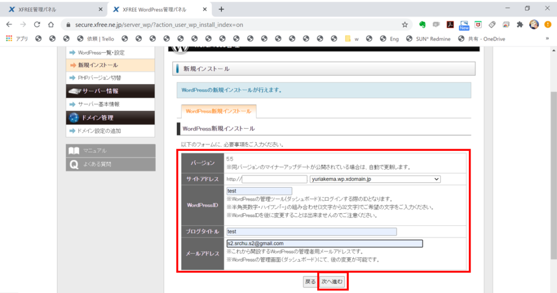Click the メールアドレス input field
Image resolution: width=557 pixels, height=293 pixels.
[324, 244]
